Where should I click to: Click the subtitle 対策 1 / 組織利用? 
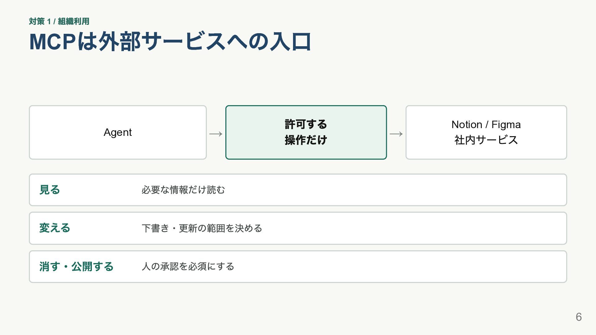tap(59, 21)
